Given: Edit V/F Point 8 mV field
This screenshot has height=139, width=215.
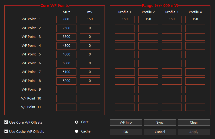Looking at the screenshot, I should (x=90, y=81).
